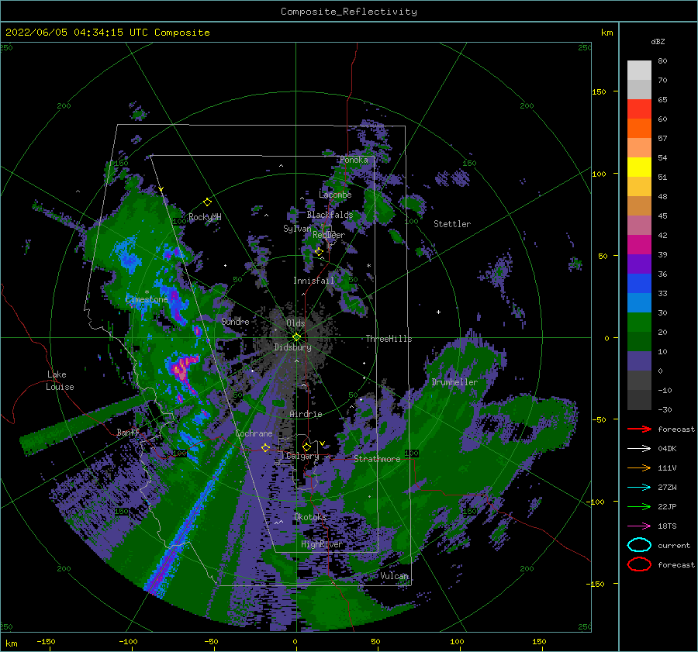Click the Olds label near radar center
The image size is (698, 652).
point(295,323)
